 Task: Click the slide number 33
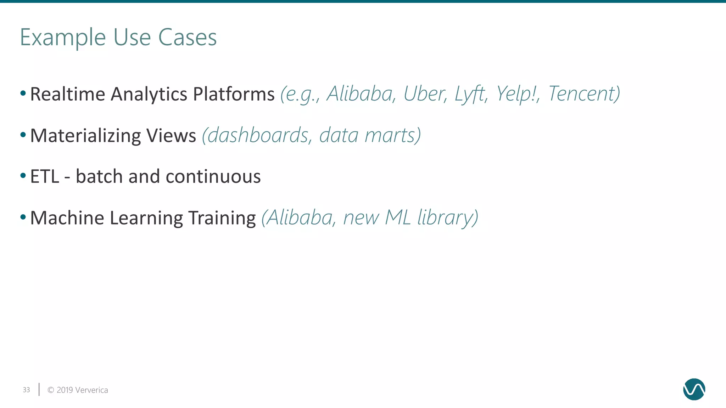27,390
